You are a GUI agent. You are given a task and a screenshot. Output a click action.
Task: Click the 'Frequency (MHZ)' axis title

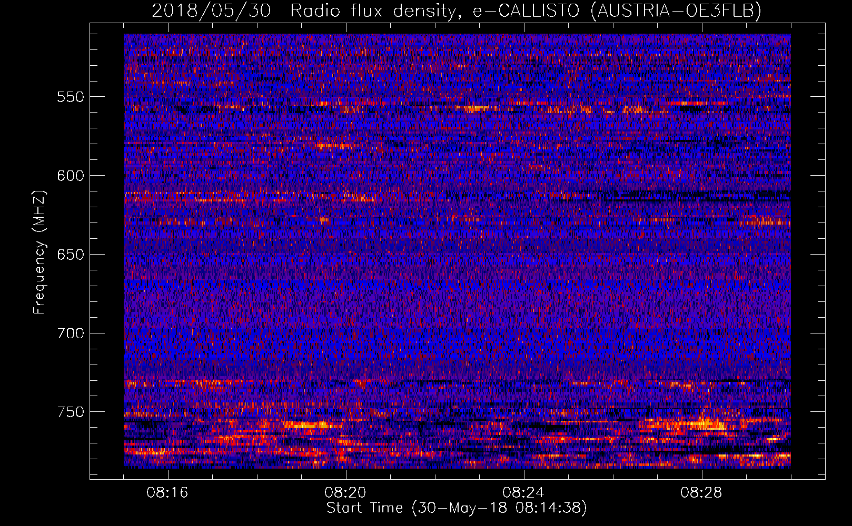tap(40, 252)
